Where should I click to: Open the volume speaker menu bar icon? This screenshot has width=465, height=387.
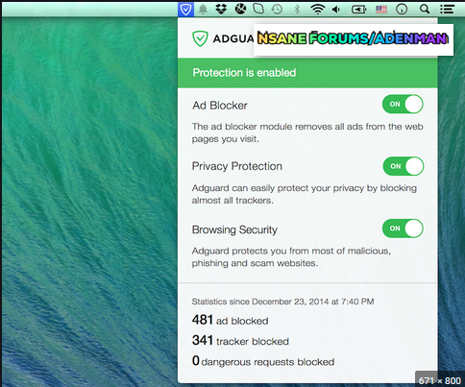coord(336,10)
